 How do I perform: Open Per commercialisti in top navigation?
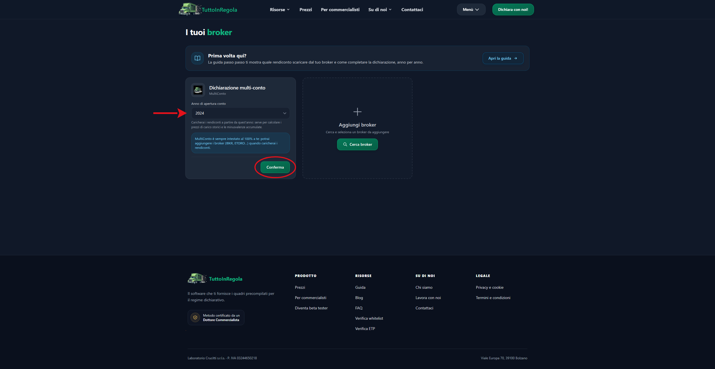click(x=340, y=9)
